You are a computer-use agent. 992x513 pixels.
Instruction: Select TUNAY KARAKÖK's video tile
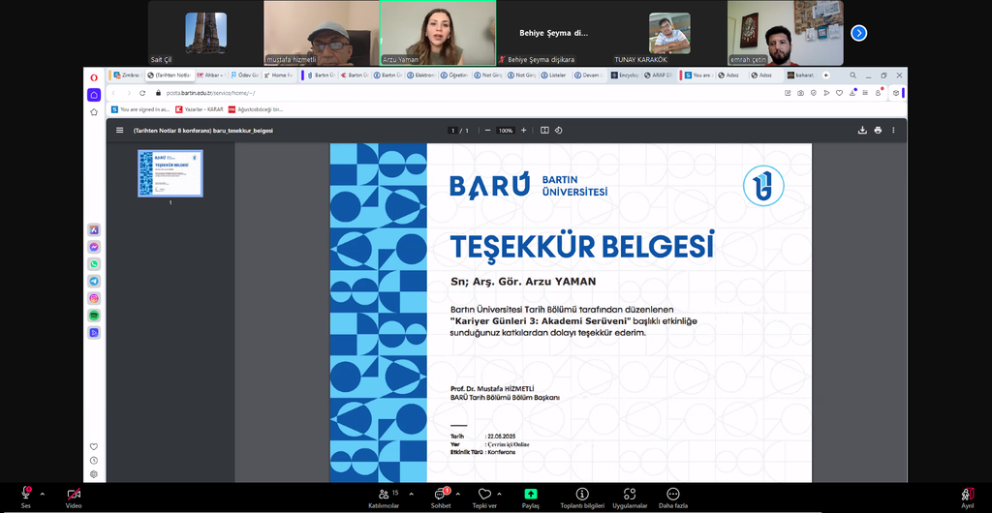[x=669, y=33]
